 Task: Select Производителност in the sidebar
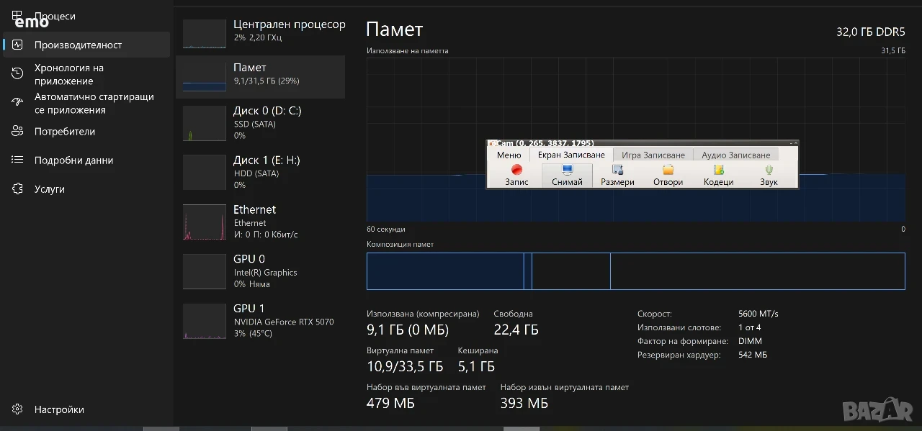point(86,45)
